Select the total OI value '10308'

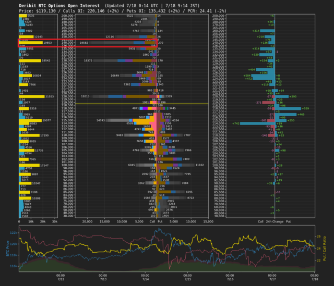pos(36,198)
